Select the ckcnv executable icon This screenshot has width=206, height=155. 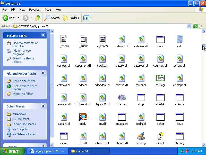[x=64, y=136]
